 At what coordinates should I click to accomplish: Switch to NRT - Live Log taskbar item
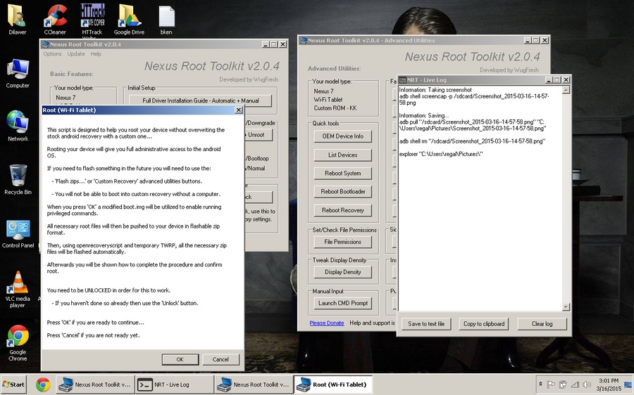[x=174, y=384]
